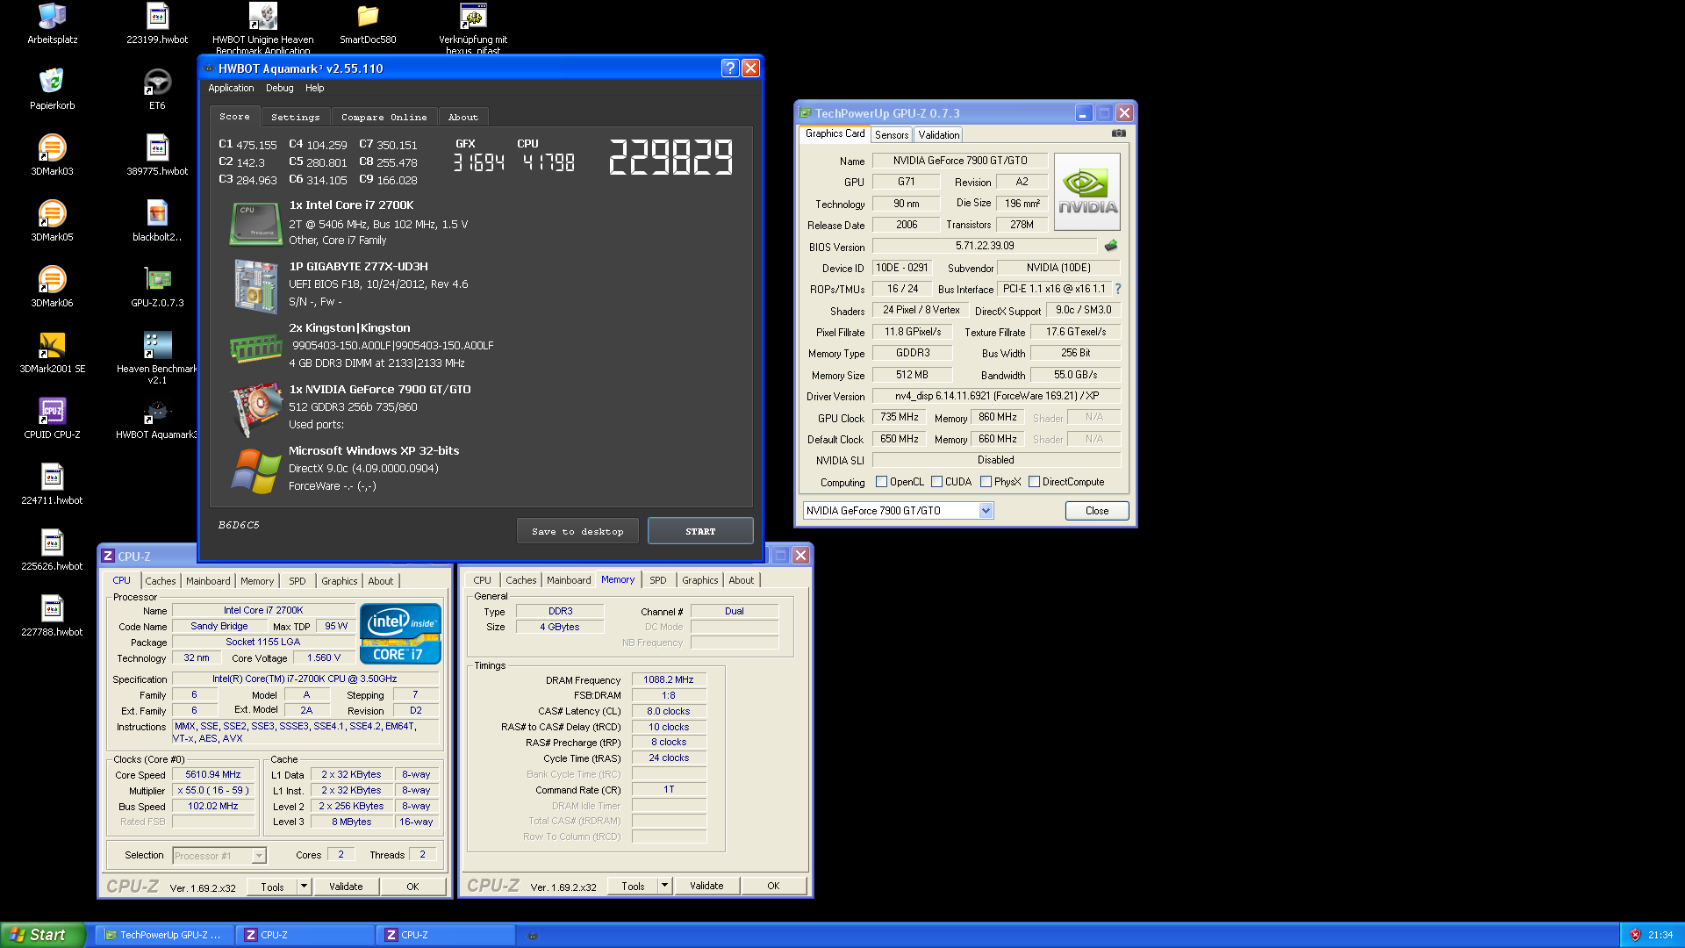Open the Application menu in Aquamark
Image resolution: width=1685 pixels, height=948 pixels.
(x=231, y=88)
